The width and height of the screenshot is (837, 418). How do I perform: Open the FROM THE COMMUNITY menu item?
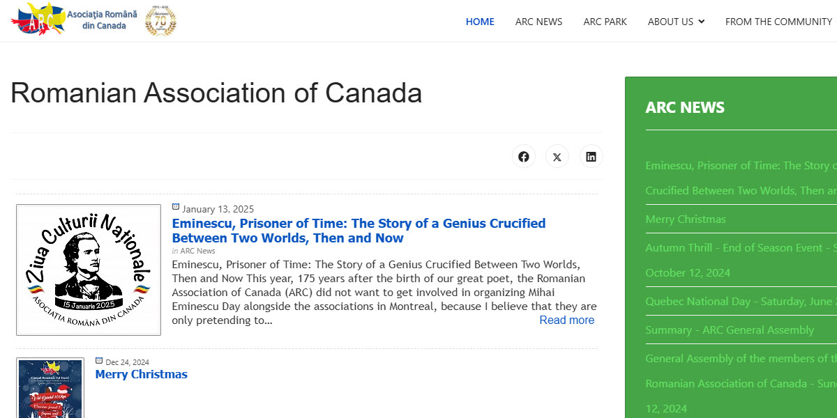click(x=778, y=22)
